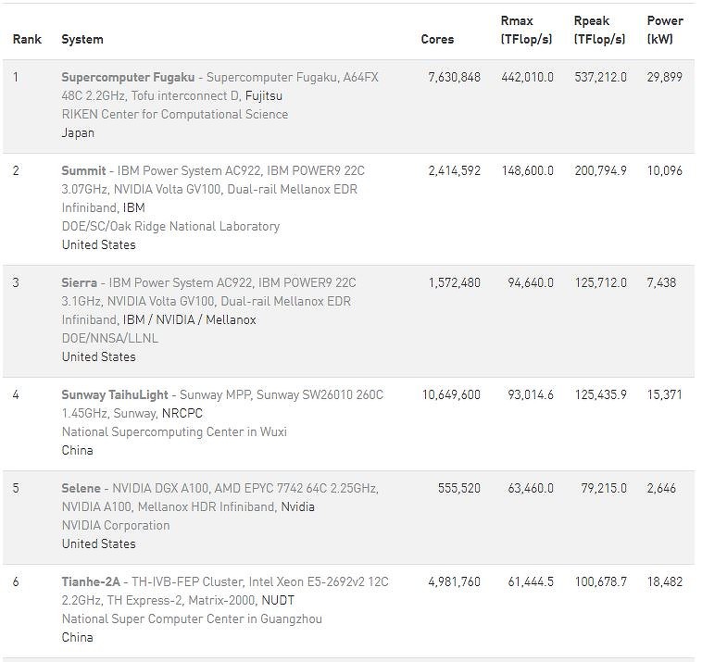Open the Fujitsu manufacturer link
702x662 pixels.
pyautogui.click(x=264, y=96)
